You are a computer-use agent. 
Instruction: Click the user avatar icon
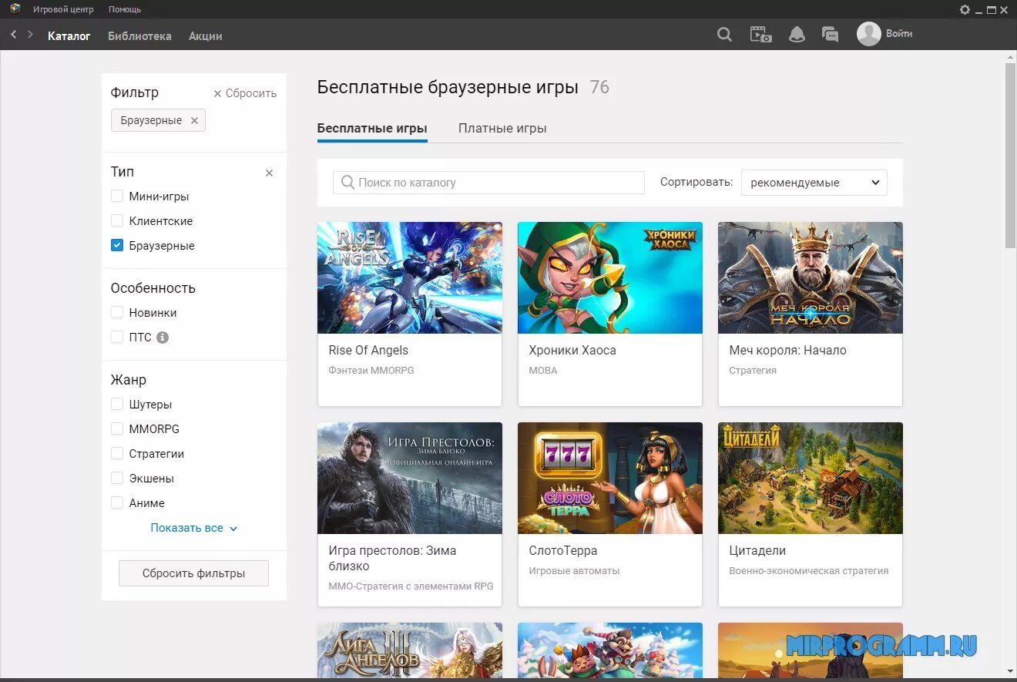click(x=869, y=34)
